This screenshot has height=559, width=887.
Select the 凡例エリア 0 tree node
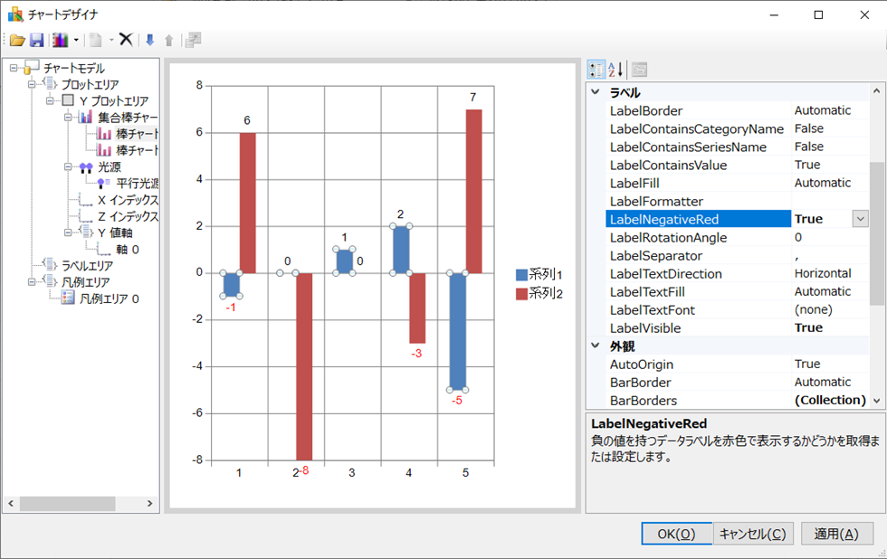tap(109, 298)
